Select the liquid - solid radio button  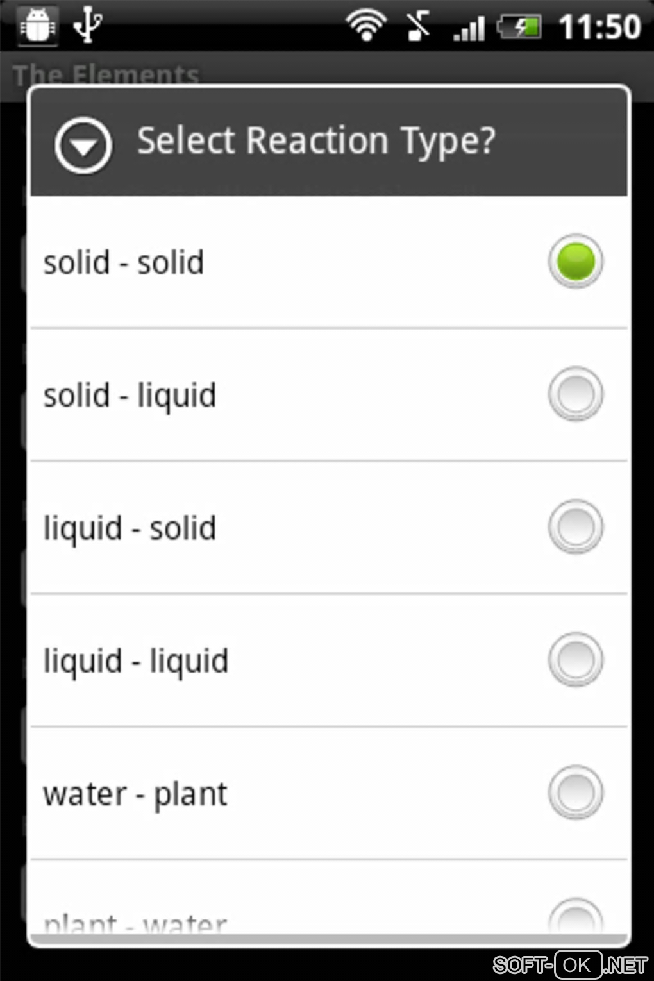point(575,527)
